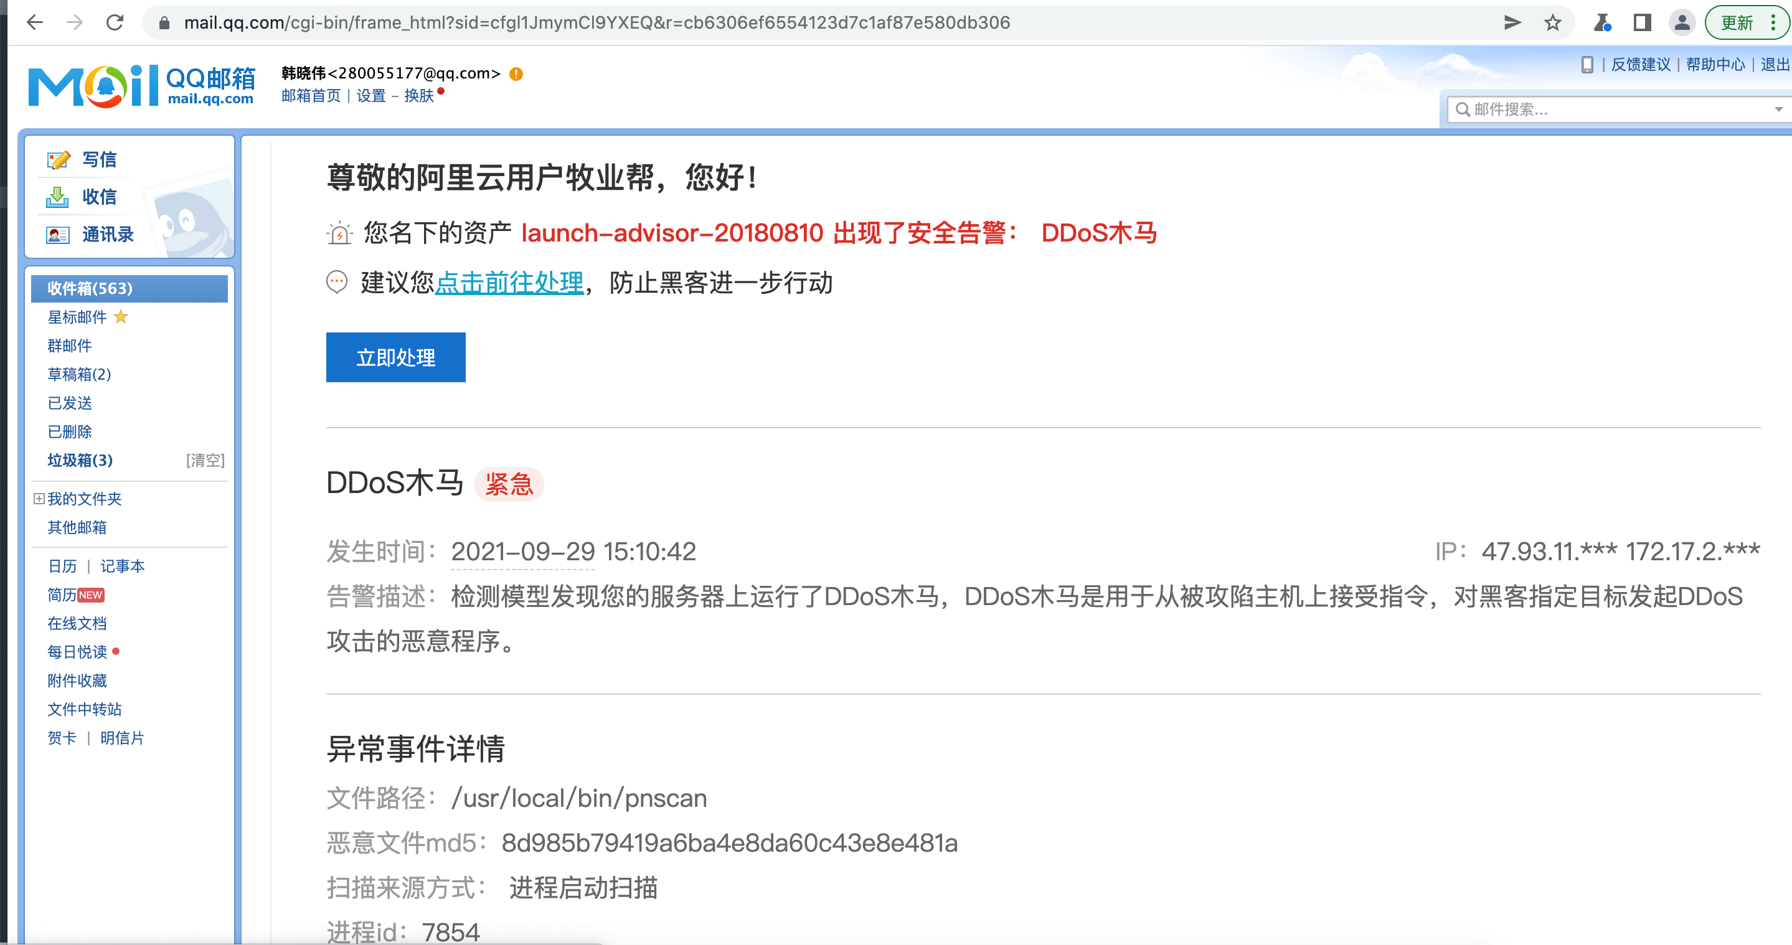This screenshot has height=945, width=1792.
Task: Open 收信 to receive mail
Action: (x=99, y=197)
